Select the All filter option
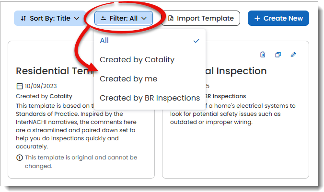 pos(104,41)
